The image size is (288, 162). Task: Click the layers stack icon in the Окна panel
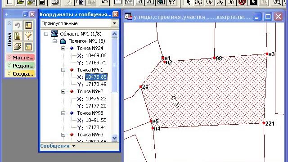[18, 47]
